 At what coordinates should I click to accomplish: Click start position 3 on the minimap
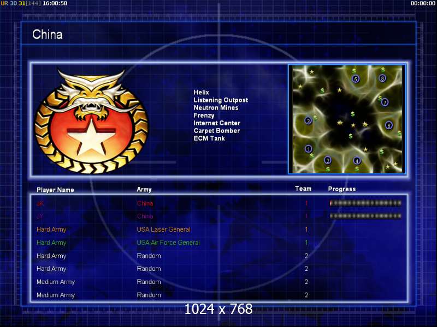(308, 120)
